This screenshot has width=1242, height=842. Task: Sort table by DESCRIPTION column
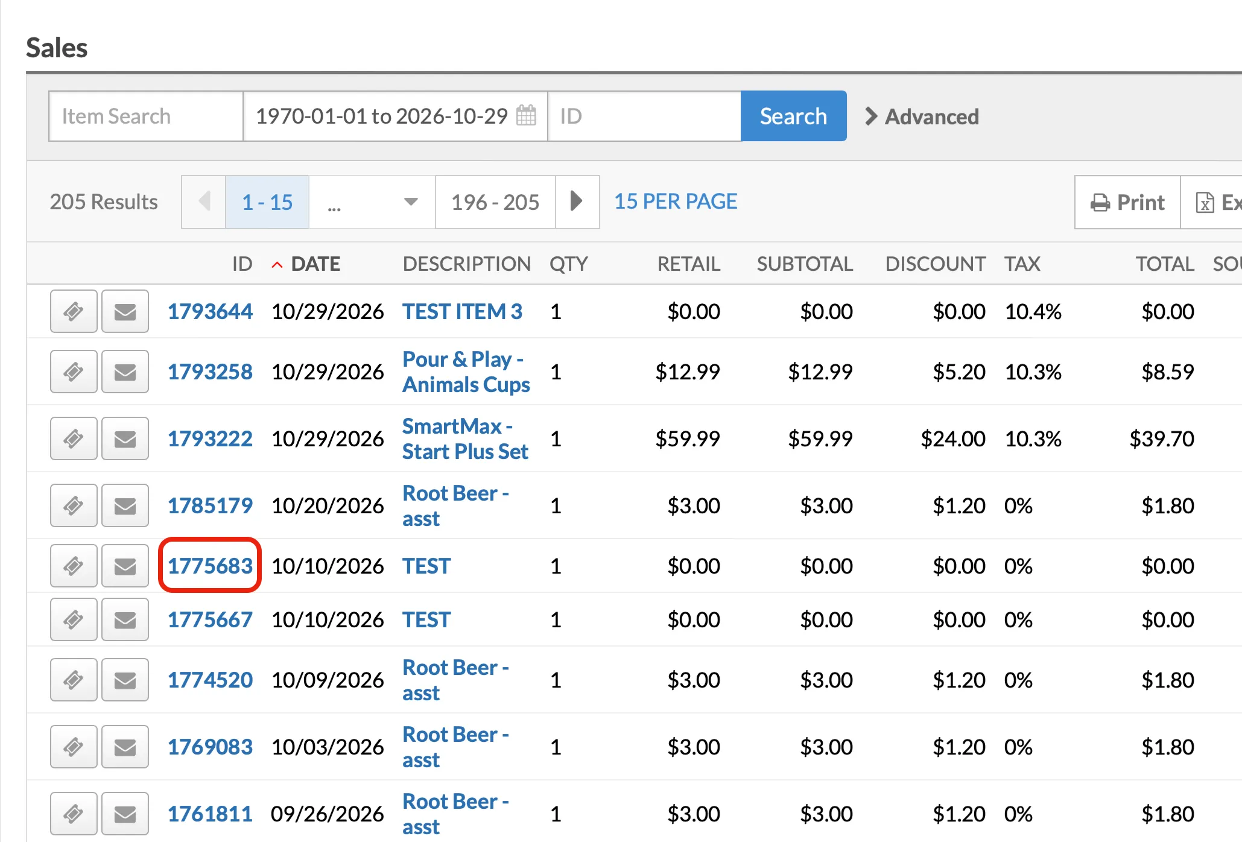pyautogui.click(x=467, y=264)
